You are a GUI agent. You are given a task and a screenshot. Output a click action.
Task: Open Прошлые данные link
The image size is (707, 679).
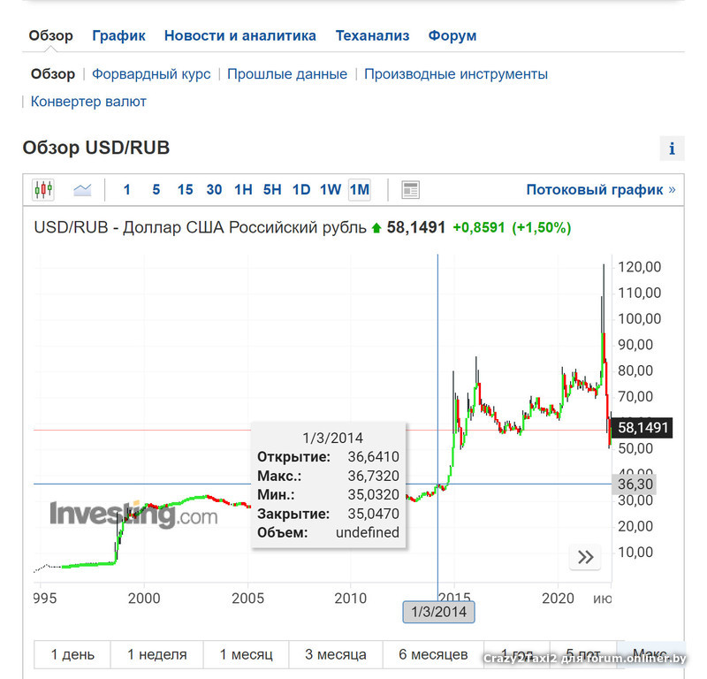287,74
